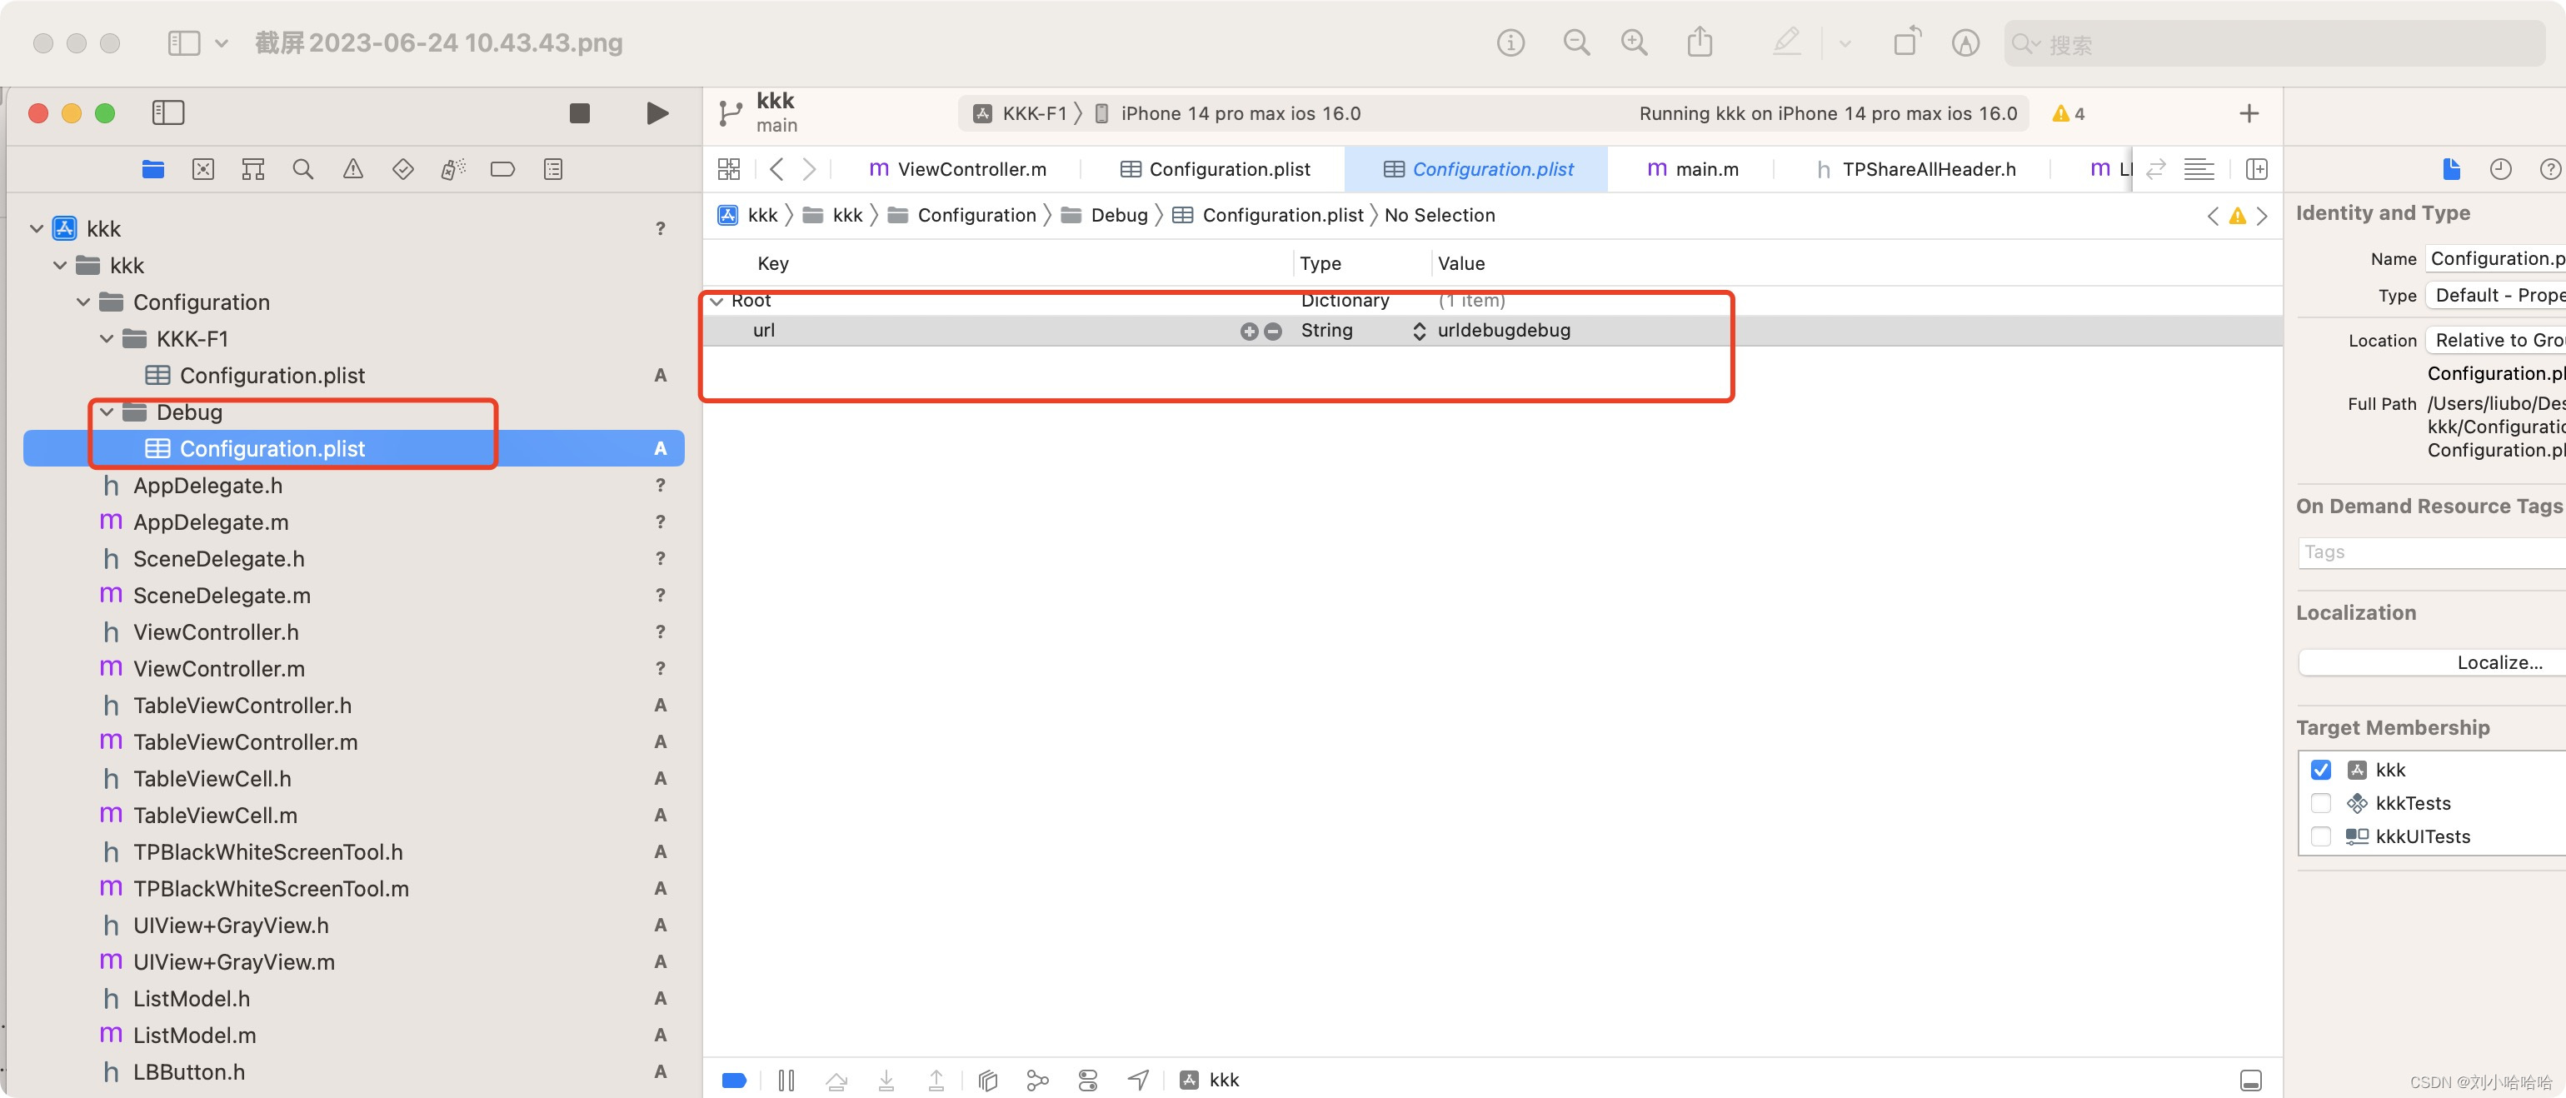Image resolution: width=2566 pixels, height=1098 pixels.
Task: Toggle Xcode navigator sidebar icon
Action: tap(168, 113)
